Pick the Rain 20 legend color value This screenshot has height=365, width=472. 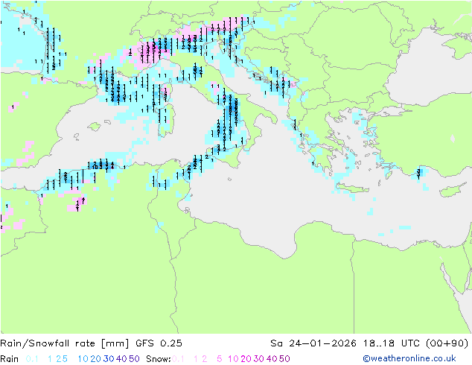(x=95, y=359)
